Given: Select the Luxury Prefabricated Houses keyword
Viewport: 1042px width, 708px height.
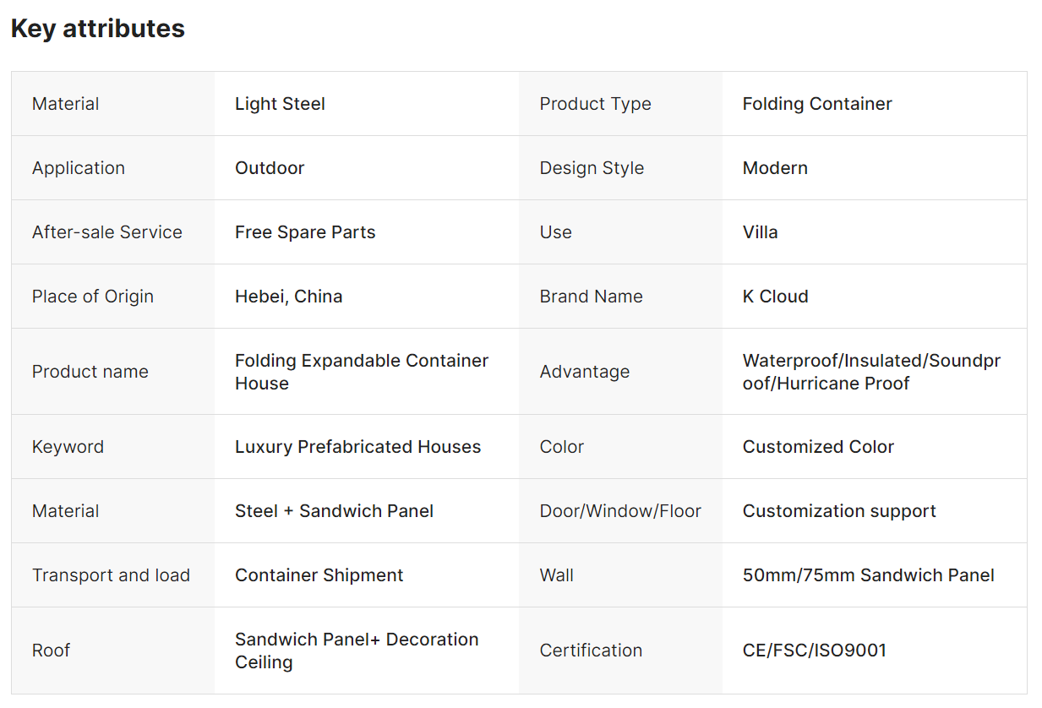Looking at the screenshot, I should (x=357, y=447).
